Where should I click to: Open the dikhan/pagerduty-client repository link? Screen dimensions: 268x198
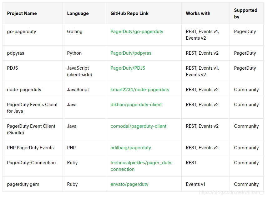click(x=136, y=105)
